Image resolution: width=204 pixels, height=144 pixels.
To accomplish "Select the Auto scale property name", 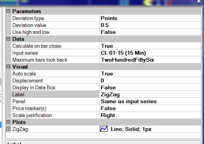I will click(x=24, y=74).
